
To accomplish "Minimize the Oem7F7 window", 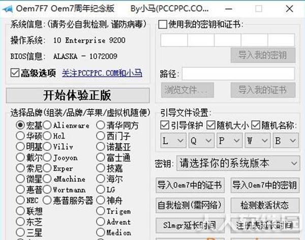I will pos(229,9).
